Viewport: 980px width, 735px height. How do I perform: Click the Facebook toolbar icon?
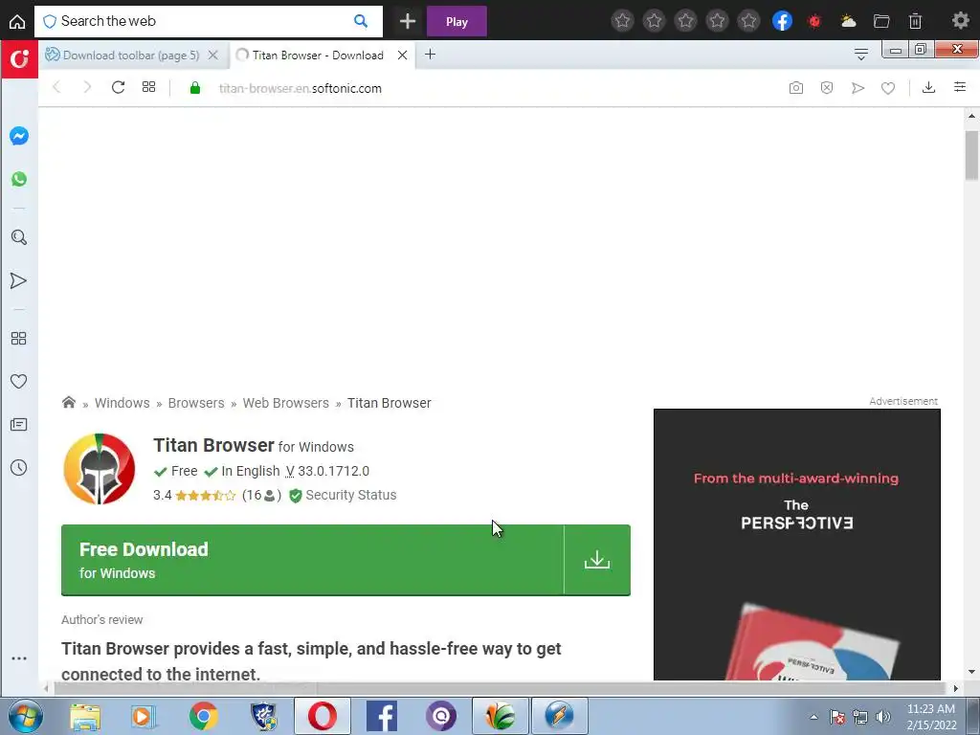pos(782,21)
